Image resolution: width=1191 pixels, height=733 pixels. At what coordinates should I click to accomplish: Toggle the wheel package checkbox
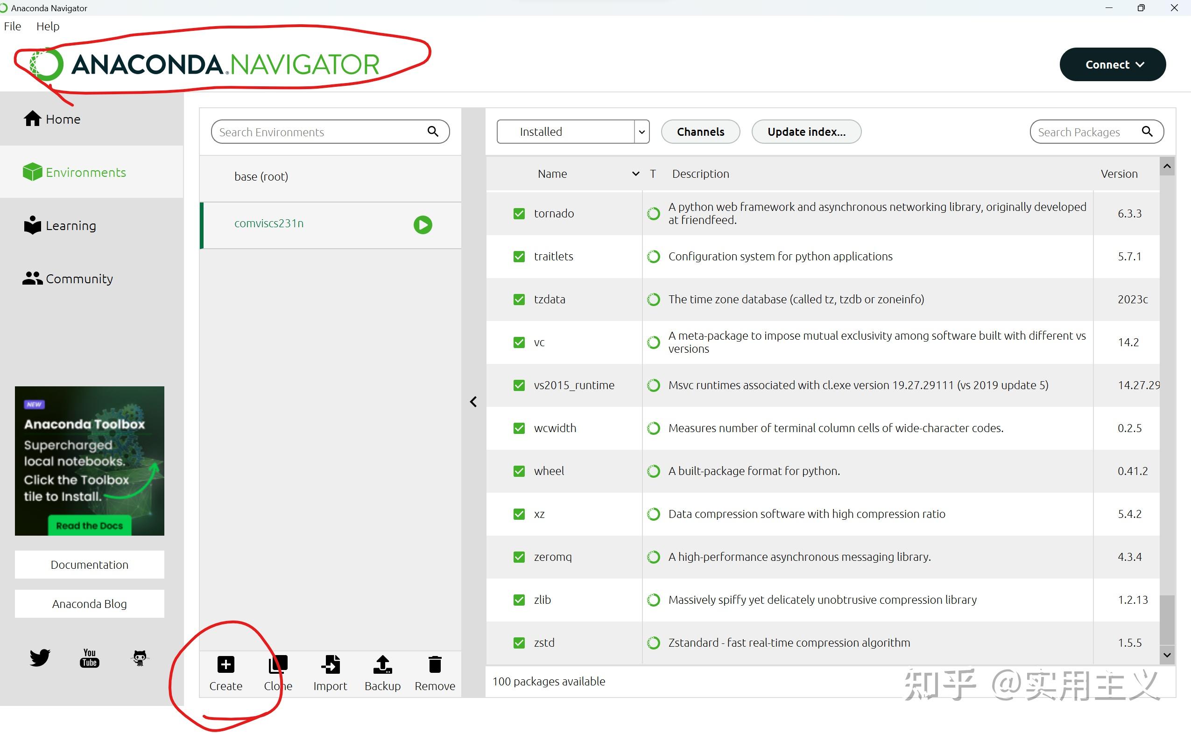pos(519,471)
